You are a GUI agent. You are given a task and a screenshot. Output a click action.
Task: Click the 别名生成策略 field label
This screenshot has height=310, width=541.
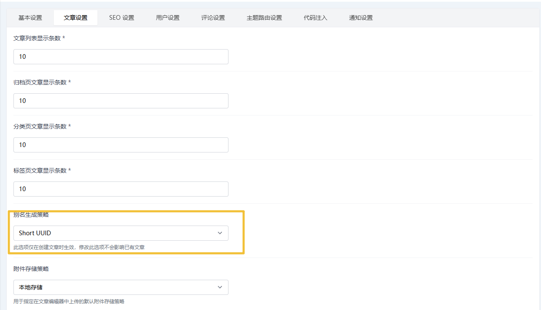coord(31,215)
